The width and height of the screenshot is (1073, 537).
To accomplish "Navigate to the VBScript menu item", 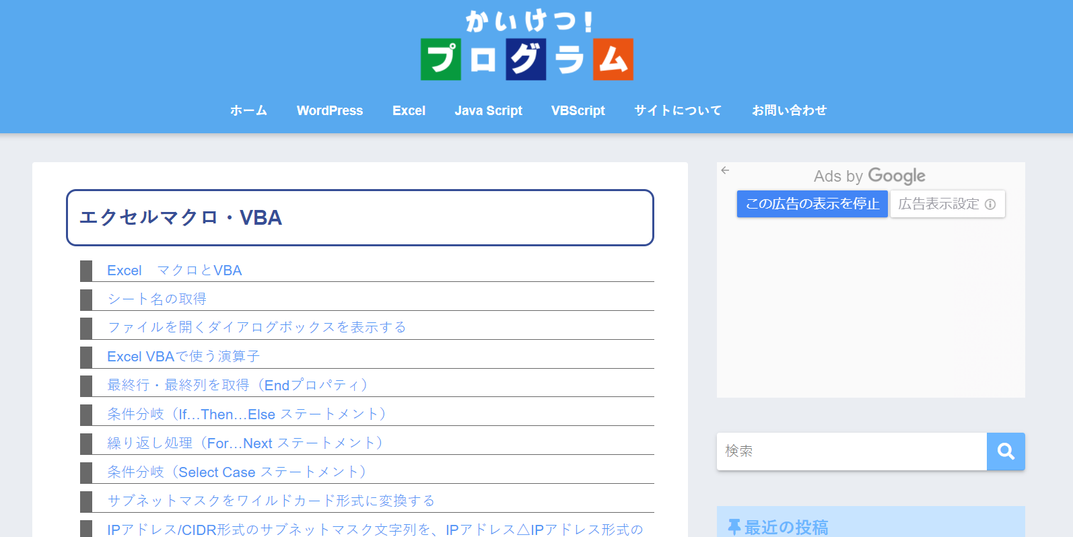I will (x=578, y=110).
